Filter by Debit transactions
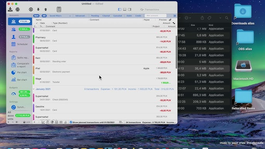Image resolution: width=265 pixels, height=149 pixels. point(129,16)
